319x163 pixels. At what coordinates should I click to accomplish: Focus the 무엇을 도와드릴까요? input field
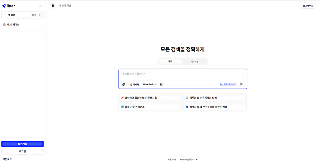pos(183,74)
